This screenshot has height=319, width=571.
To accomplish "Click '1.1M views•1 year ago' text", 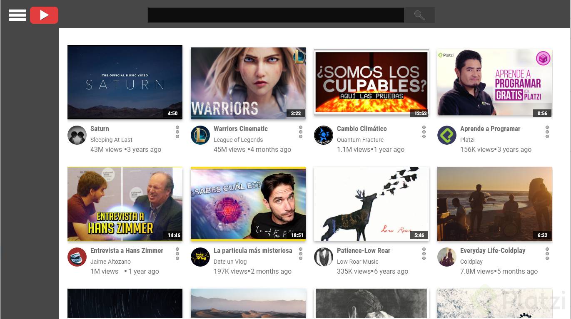I will [x=371, y=149].
